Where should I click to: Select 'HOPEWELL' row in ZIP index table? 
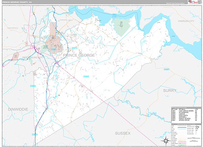tap(185, 117)
